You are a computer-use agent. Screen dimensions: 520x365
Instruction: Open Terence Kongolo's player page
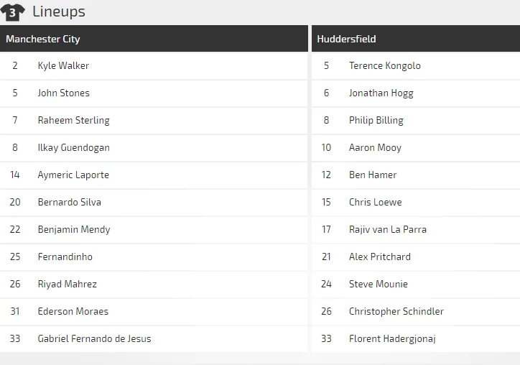pyautogui.click(x=384, y=65)
